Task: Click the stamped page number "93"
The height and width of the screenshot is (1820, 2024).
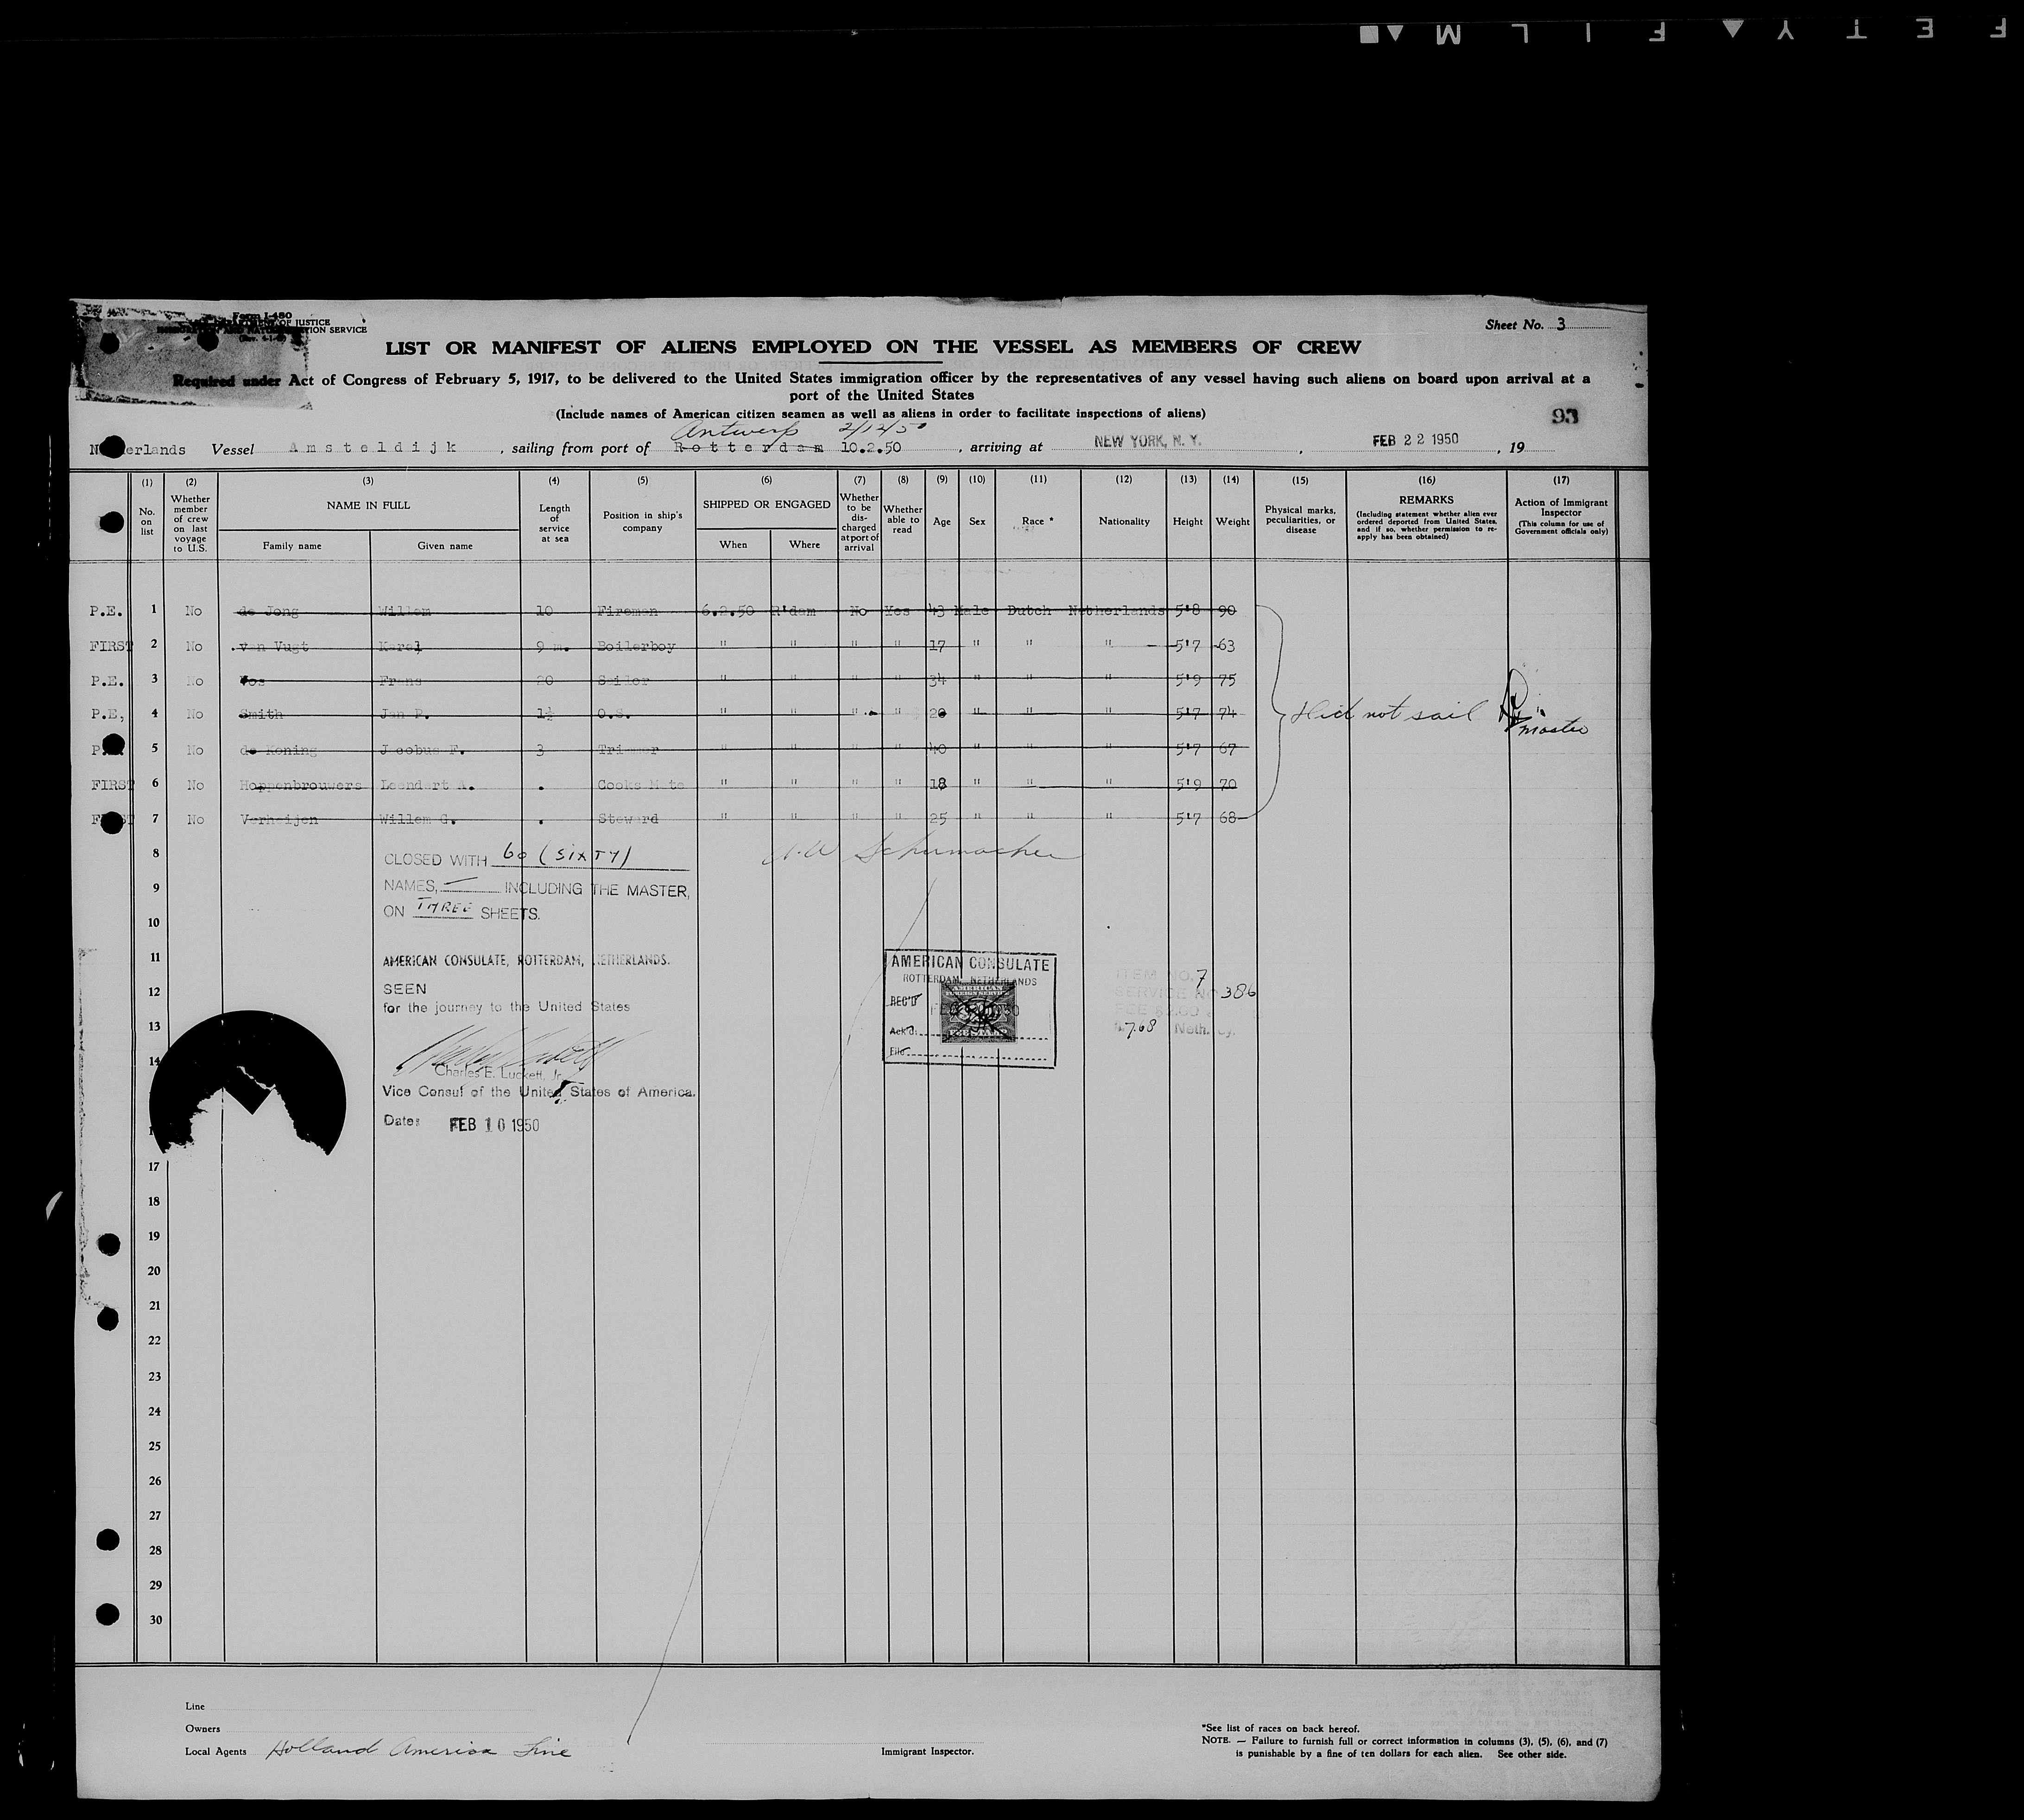Action: [x=1565, y=416]
